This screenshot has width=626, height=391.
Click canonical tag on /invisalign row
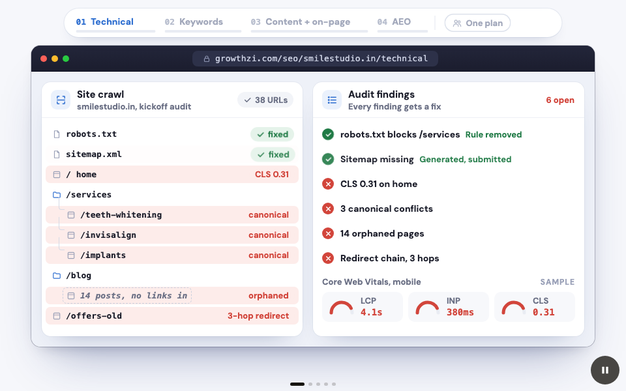tap(269, 235)
